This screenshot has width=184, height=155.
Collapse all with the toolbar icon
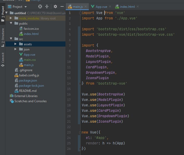point(47,6)
